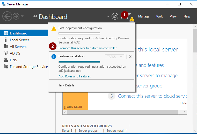Viewport: 197px width, 134px height.
Task: Open Task Details in notifications panel
Action: click(x=66, y=85)
